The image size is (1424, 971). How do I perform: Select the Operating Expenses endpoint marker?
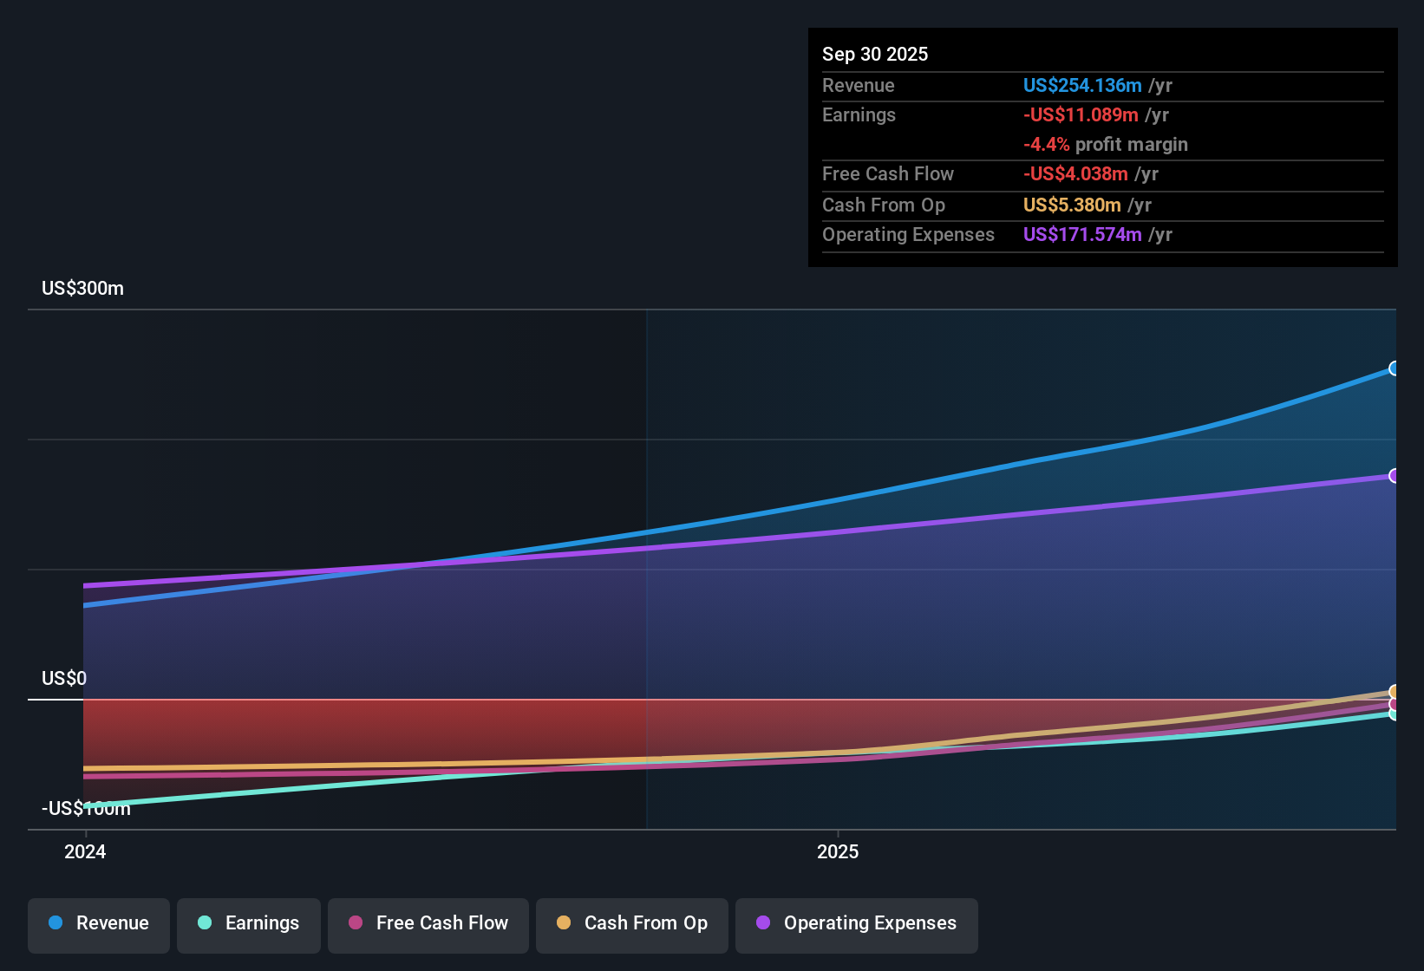click(x=1394, y=476)
